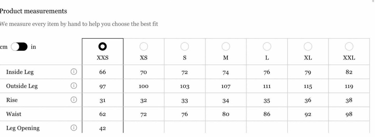Click the info icon beside Outside Leg
The width and height of the screenshot is (375, 137).
pyautogui.click(x=74, y=86)
